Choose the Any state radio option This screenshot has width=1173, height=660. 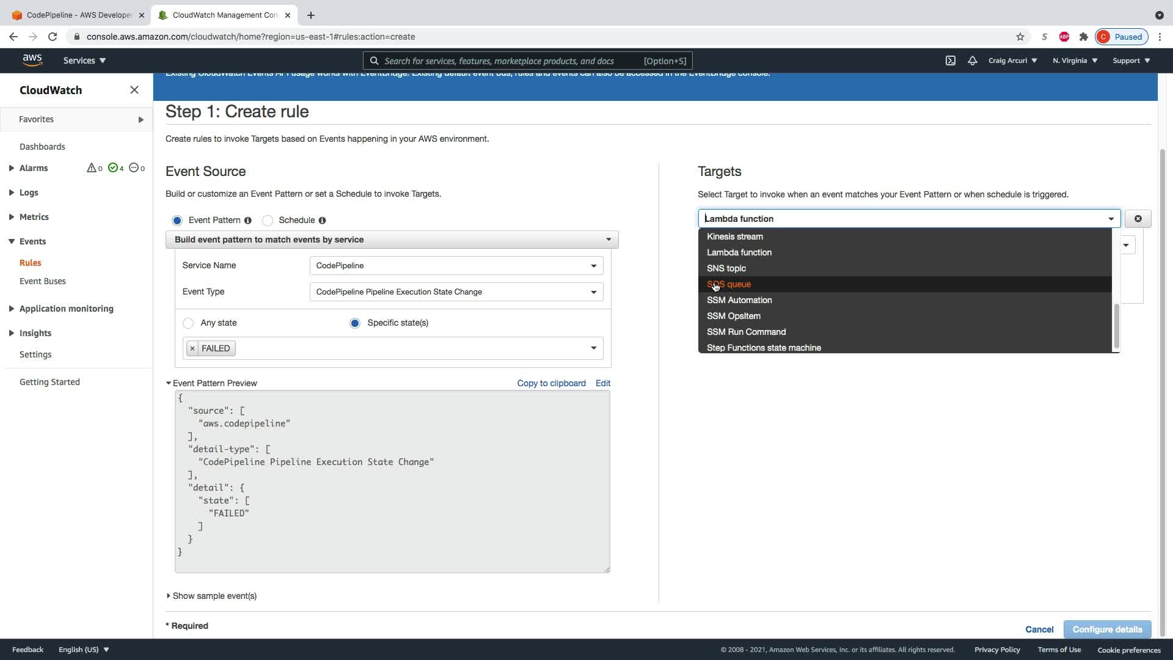coord(188,323)
